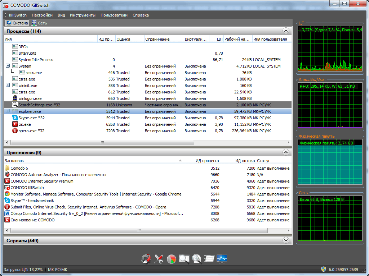Select the smss.exe process row
369x276 pixels.
(x=147, y=73)
